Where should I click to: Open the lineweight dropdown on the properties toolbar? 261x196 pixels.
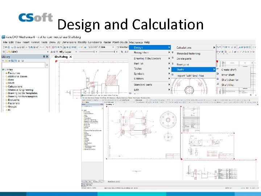click(117, 52)
